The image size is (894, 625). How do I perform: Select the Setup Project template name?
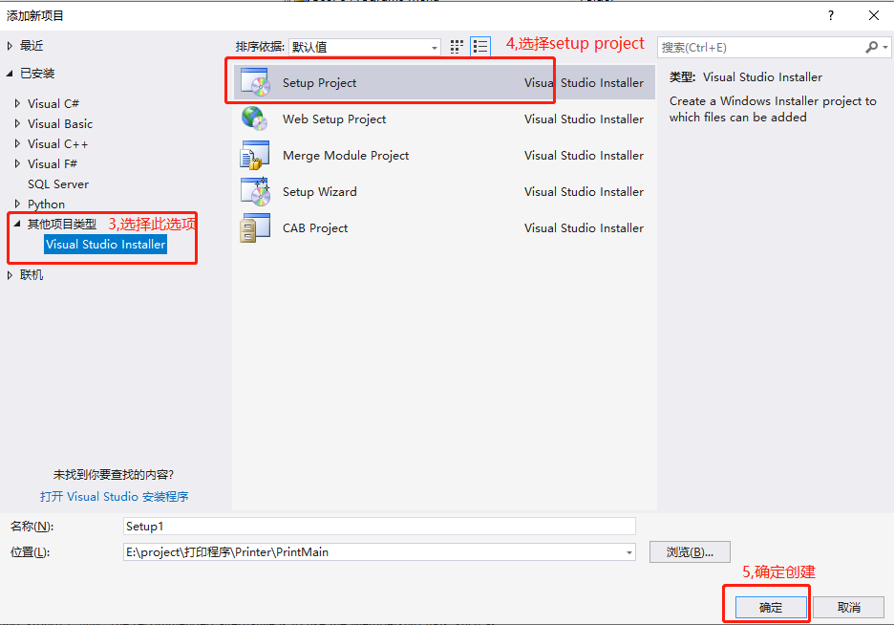point(319,83)
